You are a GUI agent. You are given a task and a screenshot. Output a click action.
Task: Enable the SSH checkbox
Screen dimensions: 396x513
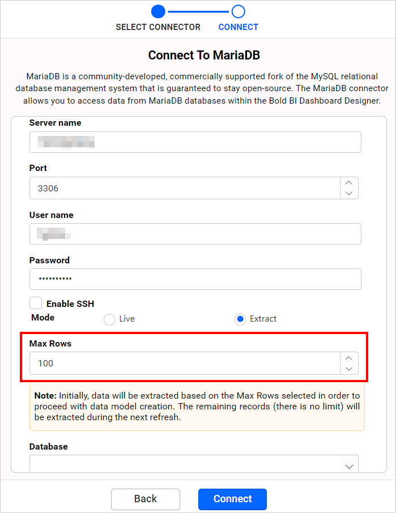[36, 303]
